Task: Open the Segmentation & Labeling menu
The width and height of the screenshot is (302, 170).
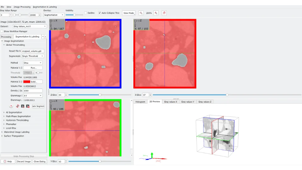Action: (45, 7)
